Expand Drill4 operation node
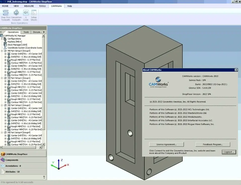 coord(5,123)
